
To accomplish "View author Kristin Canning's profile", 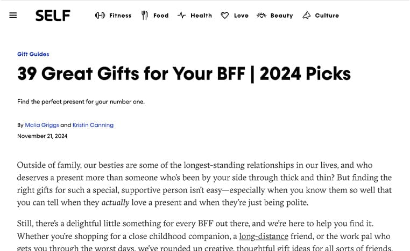I will point(93,125).
